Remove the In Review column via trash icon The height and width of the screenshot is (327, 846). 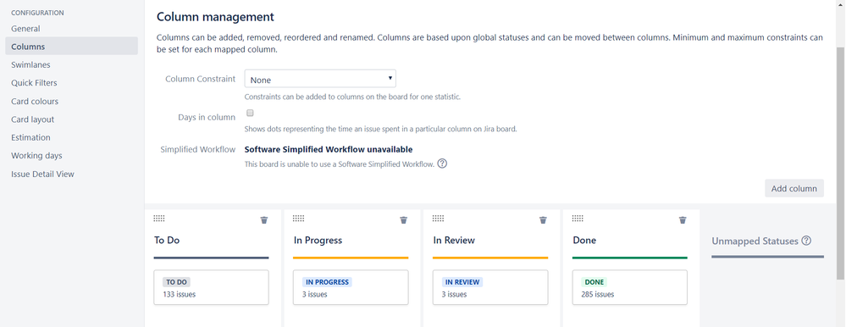tap(544, 219)
